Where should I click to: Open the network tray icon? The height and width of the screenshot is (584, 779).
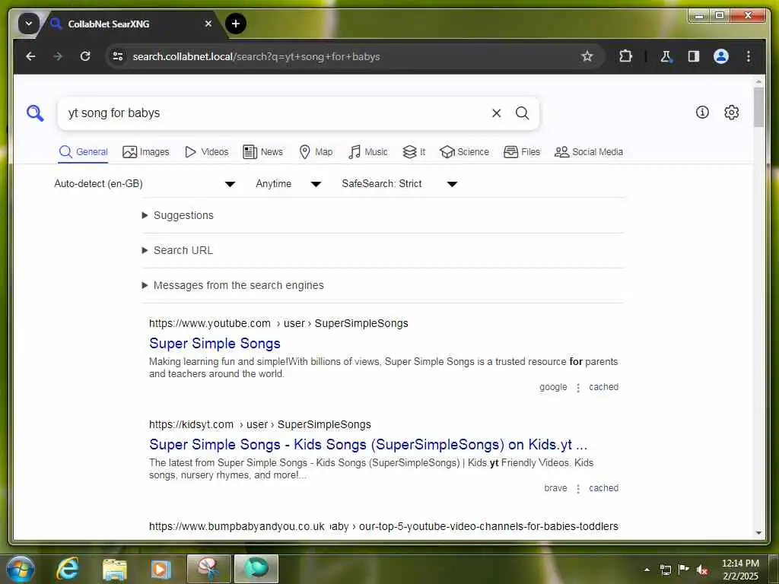point(665,570)
